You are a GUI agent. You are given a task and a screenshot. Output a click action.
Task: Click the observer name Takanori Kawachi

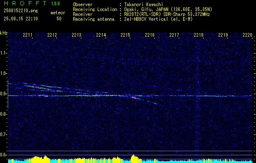(x=144, y=4)
